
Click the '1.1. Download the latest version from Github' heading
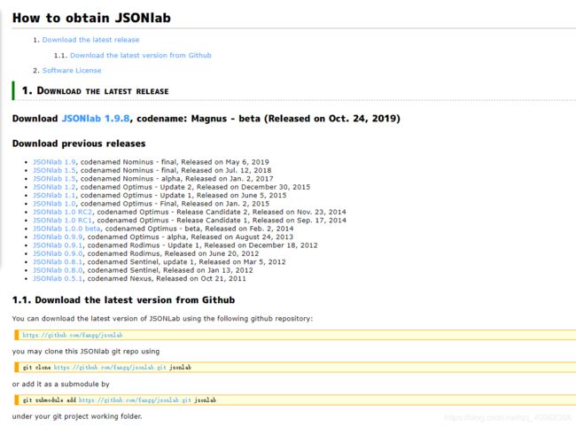tap(123, 300)
